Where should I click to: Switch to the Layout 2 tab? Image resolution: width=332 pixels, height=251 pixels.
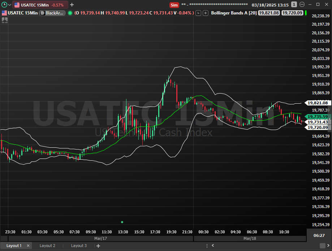click(x=47, y=246)
